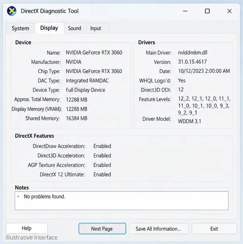243x244 pixels.
Task: Click the DirectDraw Acceleration 'Enabled' value
Action: pyautogui.click(x=102, y=146)
